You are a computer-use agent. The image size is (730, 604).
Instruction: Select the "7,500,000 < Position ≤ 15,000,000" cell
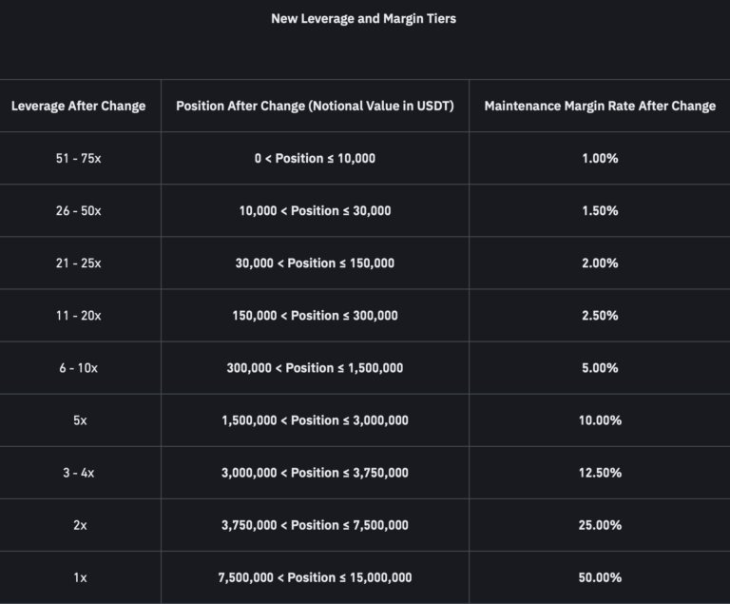point(315,577)
